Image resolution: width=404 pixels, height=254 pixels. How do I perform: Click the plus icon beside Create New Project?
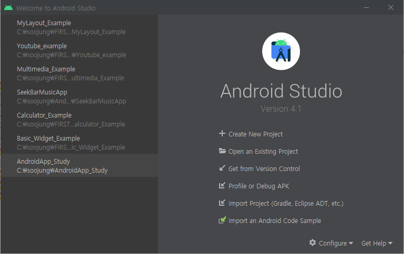click(222, 134)
